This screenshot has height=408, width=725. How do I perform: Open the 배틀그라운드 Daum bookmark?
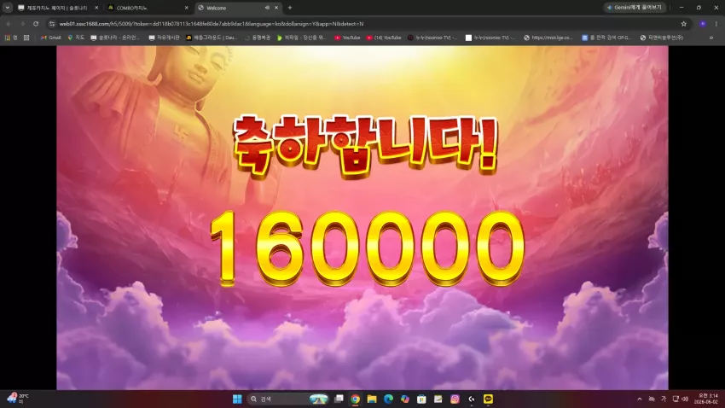[x=212, y=38]
